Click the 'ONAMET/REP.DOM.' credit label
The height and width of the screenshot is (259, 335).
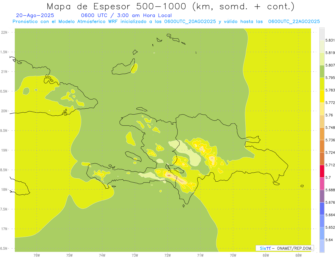tap(295, 248)
